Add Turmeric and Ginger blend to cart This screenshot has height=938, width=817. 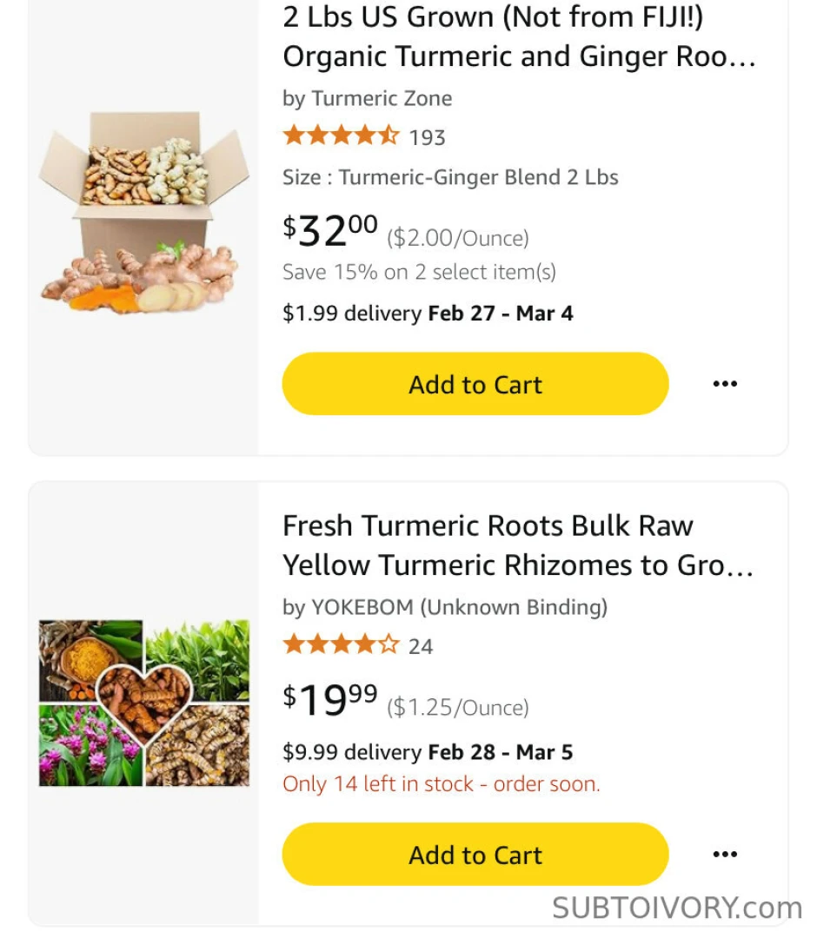point(475,384)
